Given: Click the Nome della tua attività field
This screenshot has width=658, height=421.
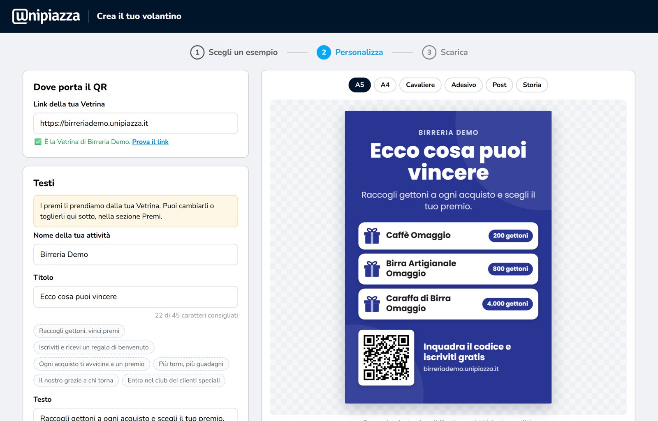Looking at the screenshot, I should pos(136,255).
